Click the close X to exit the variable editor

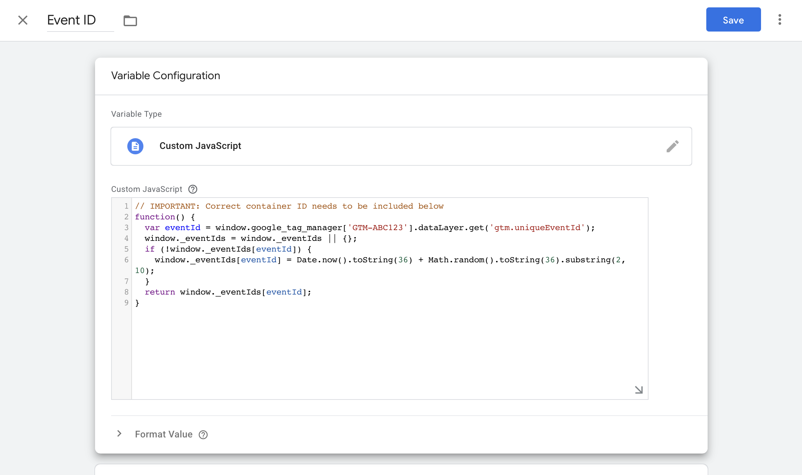pos(23,20)
